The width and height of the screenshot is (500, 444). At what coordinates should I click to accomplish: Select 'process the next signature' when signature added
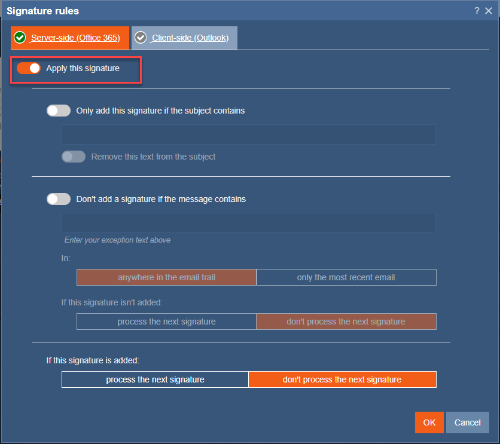155,379
